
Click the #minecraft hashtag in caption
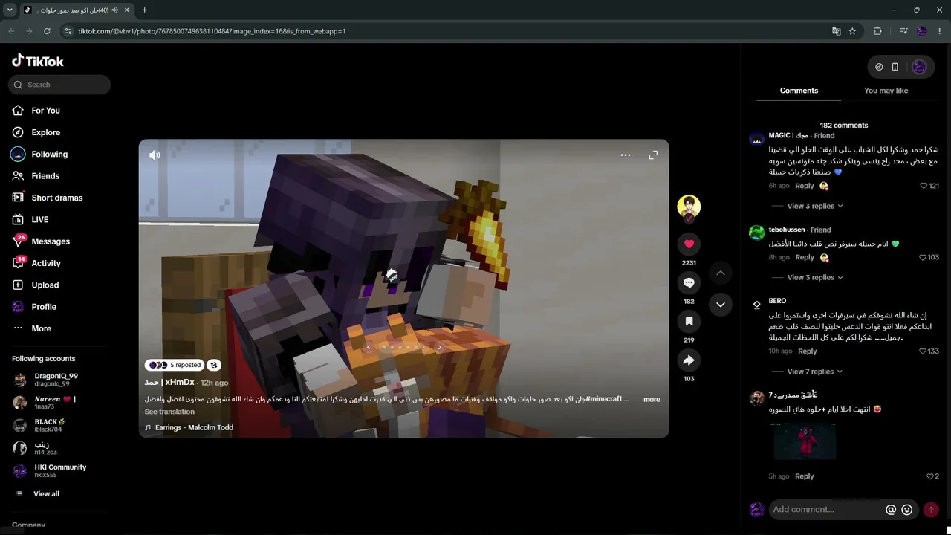pyautogui.click(x=604, y=399)
